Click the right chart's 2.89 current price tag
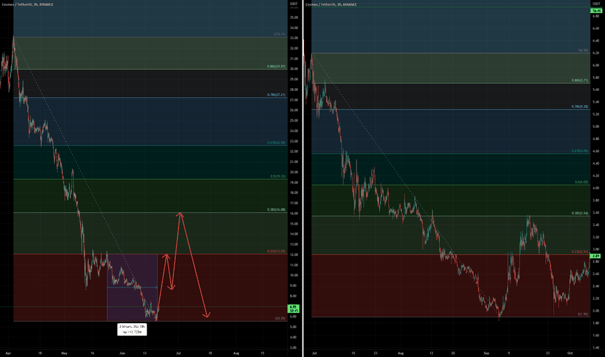 click(596, 256)
